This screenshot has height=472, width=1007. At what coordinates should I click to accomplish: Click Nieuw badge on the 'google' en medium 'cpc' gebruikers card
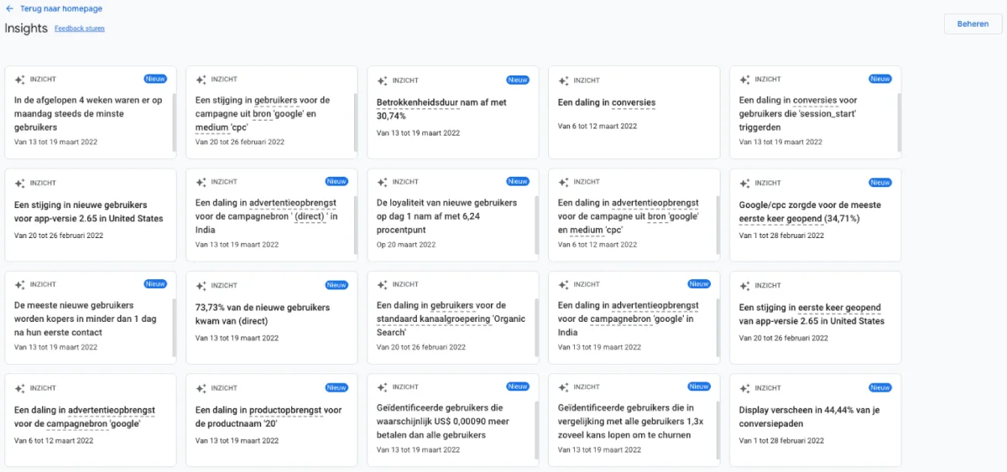pyautogui.click(x=337, y=79)
